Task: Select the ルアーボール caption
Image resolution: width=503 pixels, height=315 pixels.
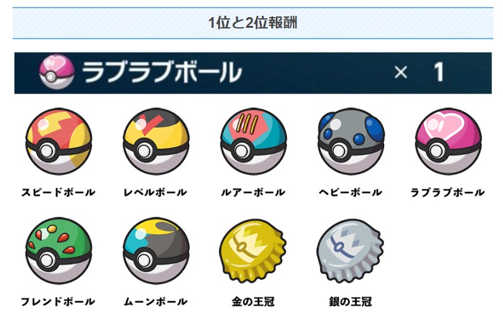Action: [253, 192]
